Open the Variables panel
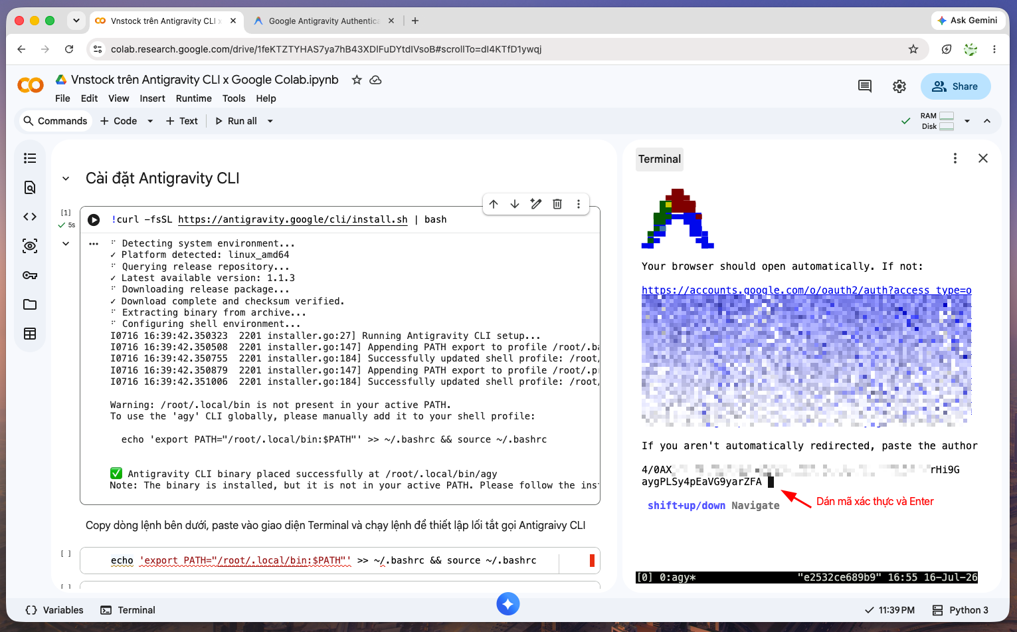This screenshot has width=1017, height=632. tap(54, 610)
